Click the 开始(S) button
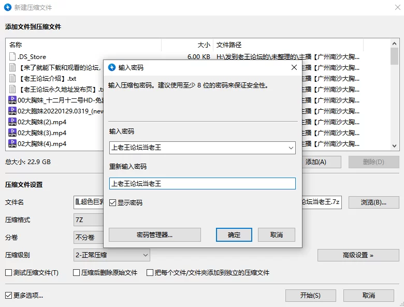The width and height of the screenshot is (404, 307). 310,296
